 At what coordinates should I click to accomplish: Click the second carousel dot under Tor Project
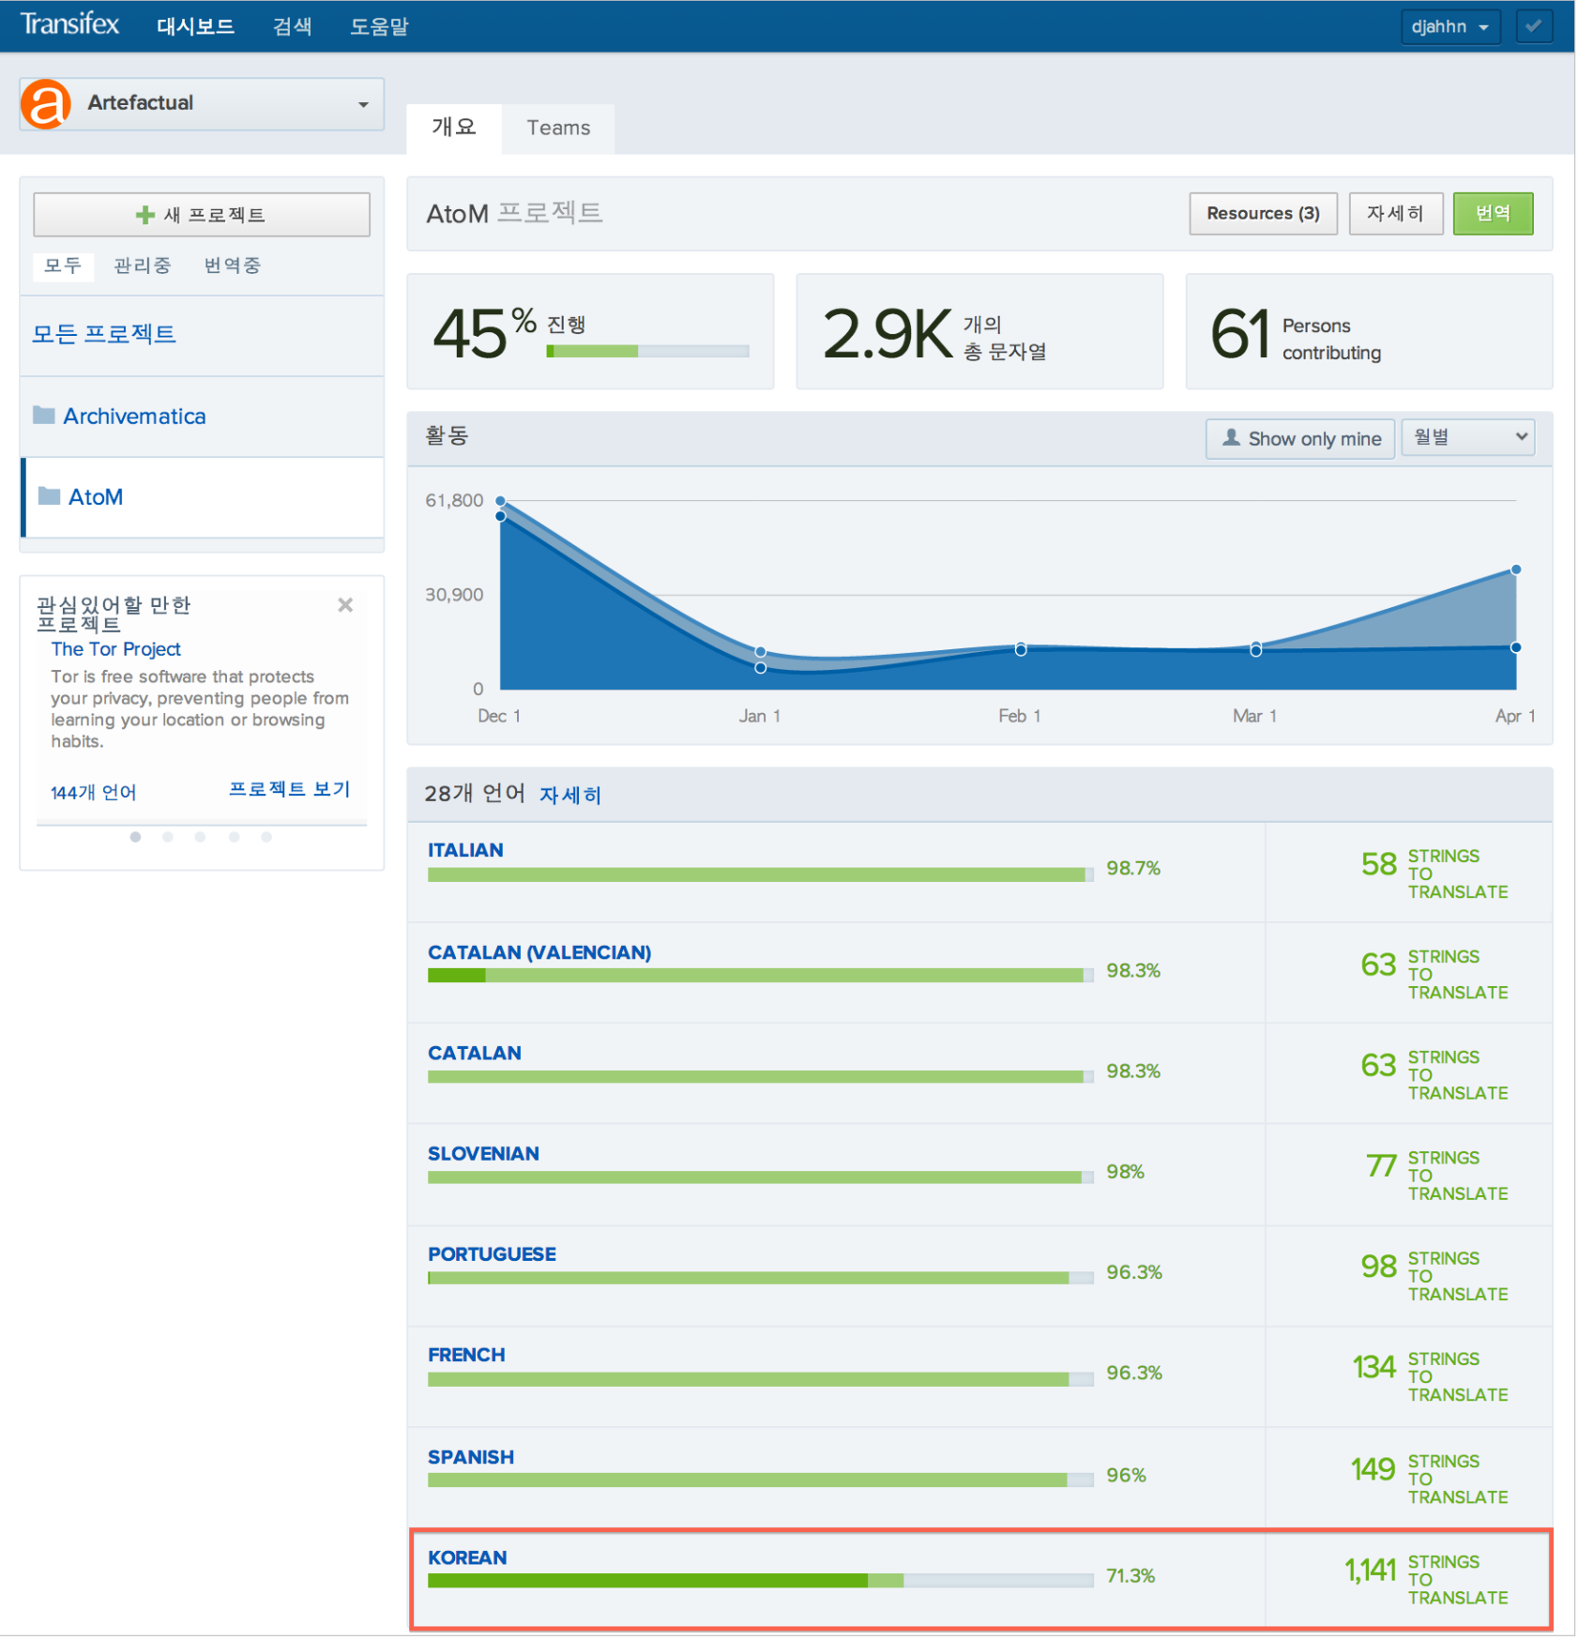(x=168, y=837)
